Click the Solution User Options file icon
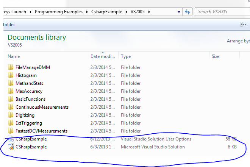 coord(11,139)
